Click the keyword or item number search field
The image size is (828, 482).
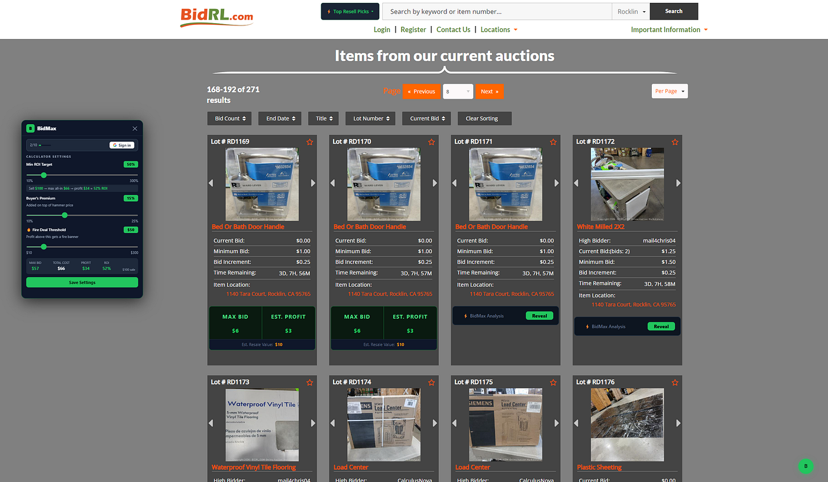(x=497, y=11)
